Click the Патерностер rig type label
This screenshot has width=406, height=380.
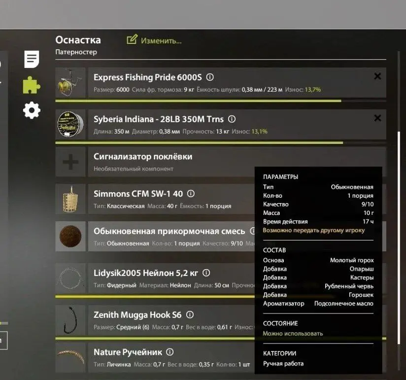point(76,52)
